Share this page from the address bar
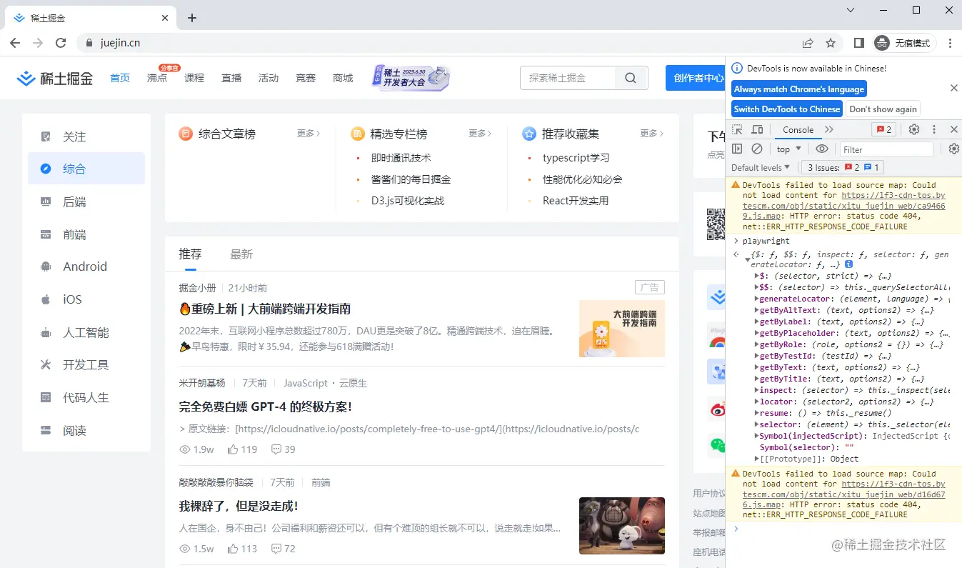 pyautogui.click(x=808, y=43)
